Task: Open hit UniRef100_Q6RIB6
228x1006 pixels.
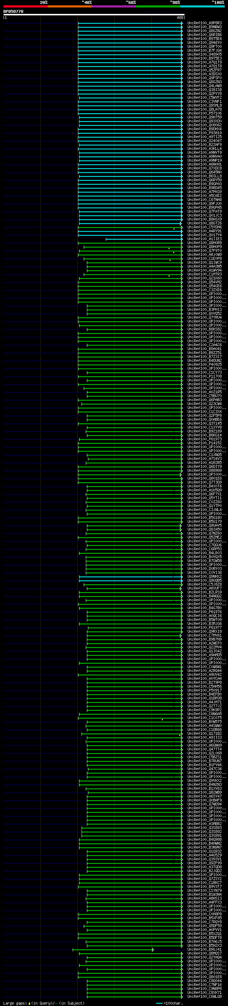Action: (x=204, y=35)
